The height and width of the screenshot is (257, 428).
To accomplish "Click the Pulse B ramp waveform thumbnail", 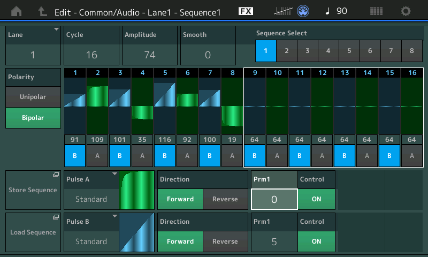I will click(137, 232).
